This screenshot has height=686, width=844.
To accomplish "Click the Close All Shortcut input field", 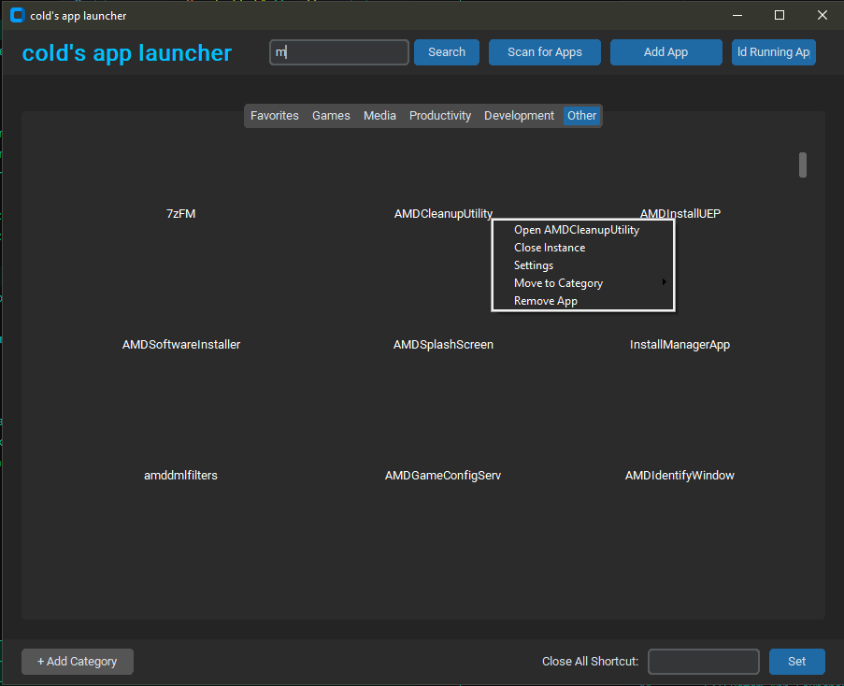I will click(x=704, y=662).
